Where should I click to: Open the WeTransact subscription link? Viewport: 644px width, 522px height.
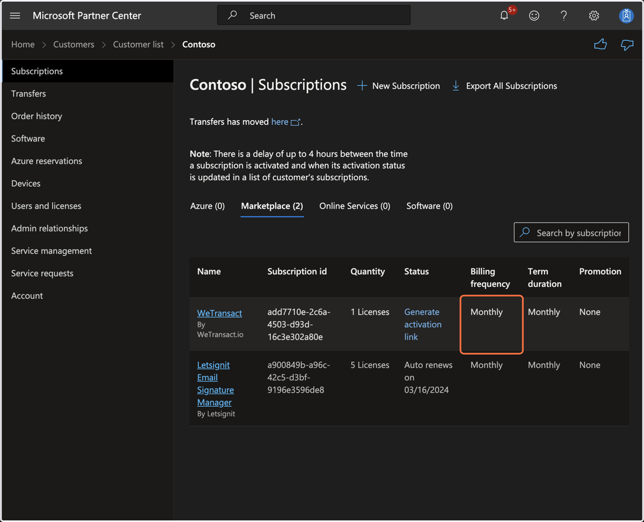point(219,313)
